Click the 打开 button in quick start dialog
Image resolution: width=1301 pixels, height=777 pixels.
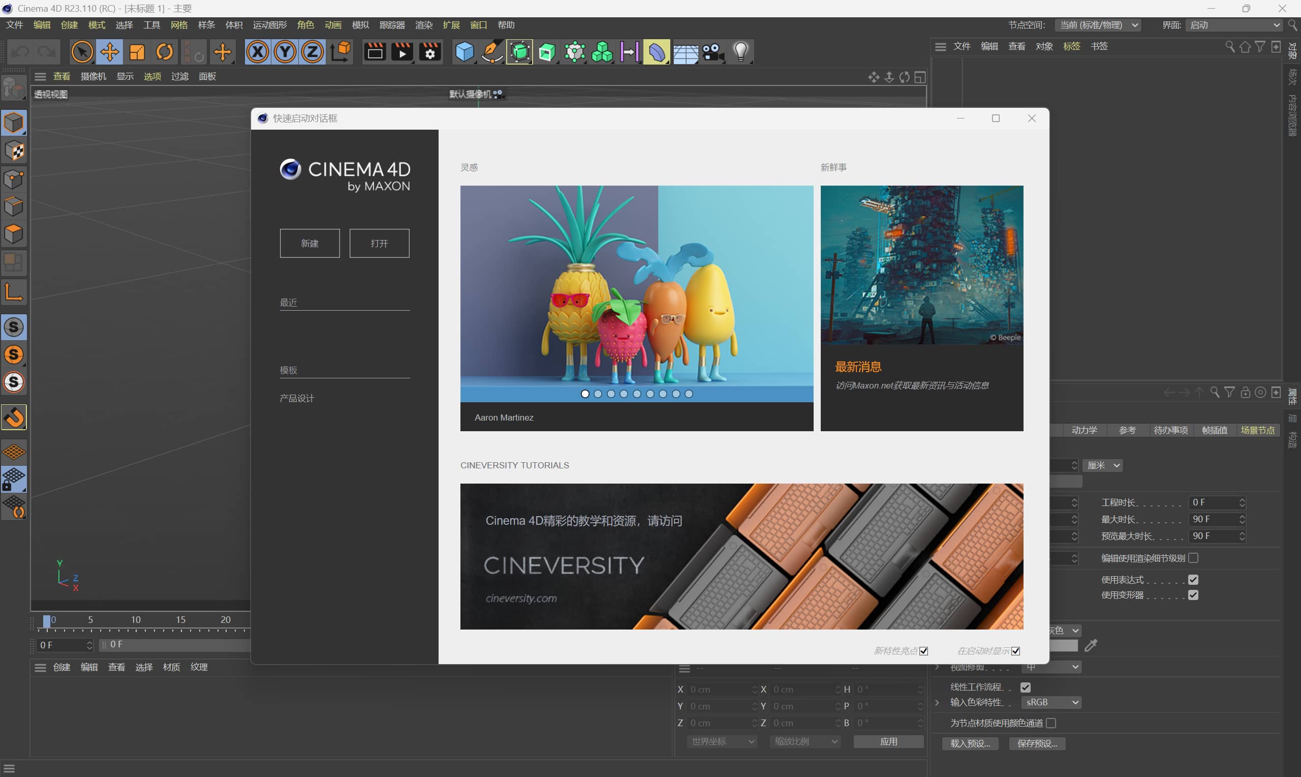coord(379,243)
